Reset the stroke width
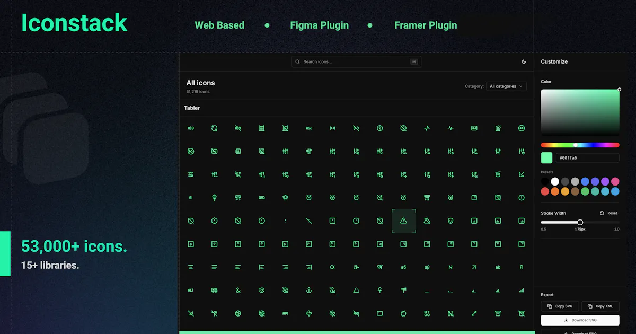The height and width of the screenshot is (334, 636). [x=608, y=213]
